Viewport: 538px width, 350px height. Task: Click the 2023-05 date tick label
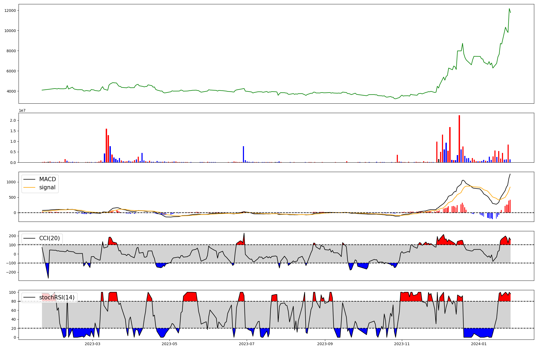coord(169,344)
